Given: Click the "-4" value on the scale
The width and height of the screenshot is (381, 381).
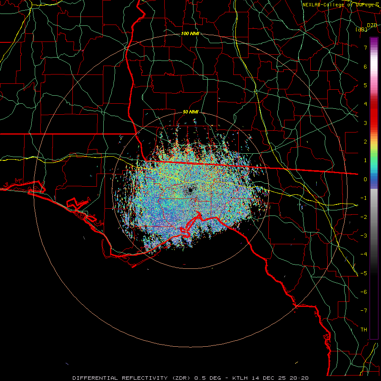Looking at the screenshot, I should click(x=364, y=254).
